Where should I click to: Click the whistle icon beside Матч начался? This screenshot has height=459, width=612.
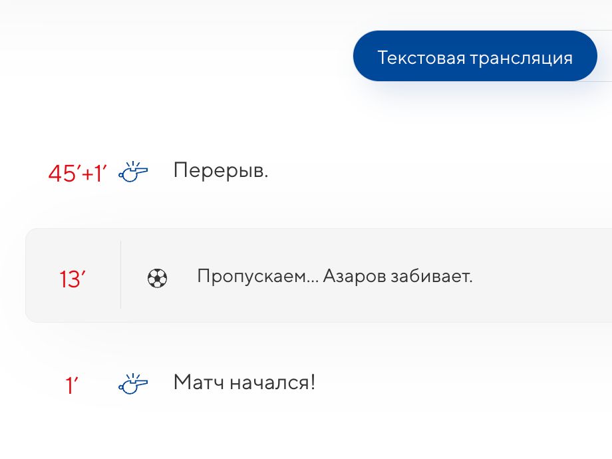pos(133,383)
